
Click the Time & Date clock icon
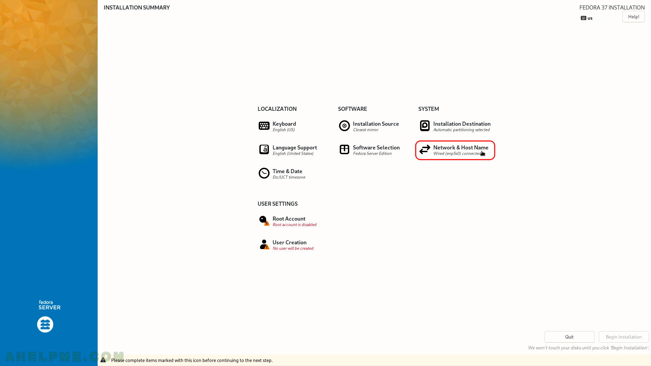coord(264,173)
